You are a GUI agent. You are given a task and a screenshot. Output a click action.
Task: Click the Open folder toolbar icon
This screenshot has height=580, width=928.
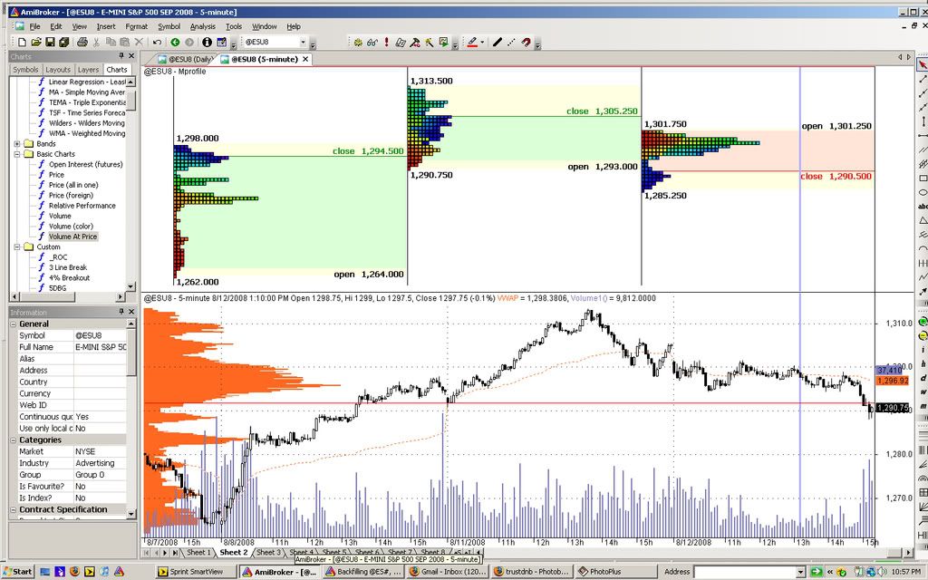point(36,42)
